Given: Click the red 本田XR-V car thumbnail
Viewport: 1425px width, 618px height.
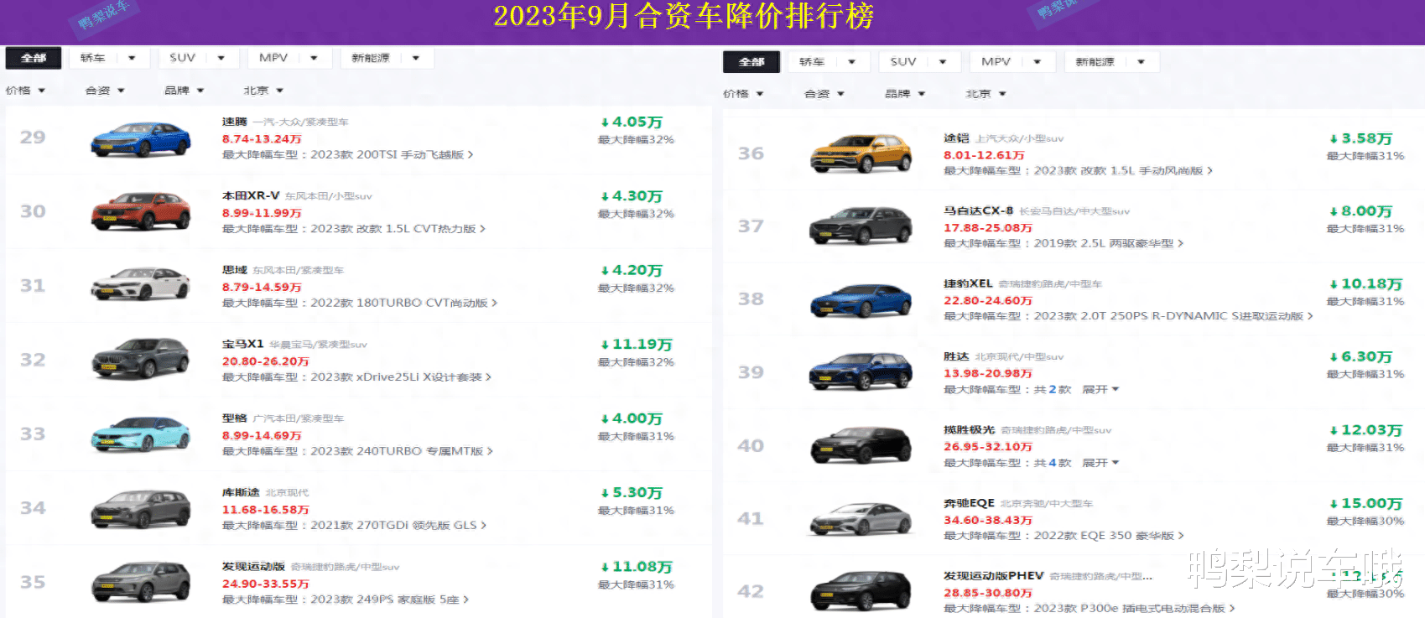Looking at the screenshot, I should coord(140,211).
